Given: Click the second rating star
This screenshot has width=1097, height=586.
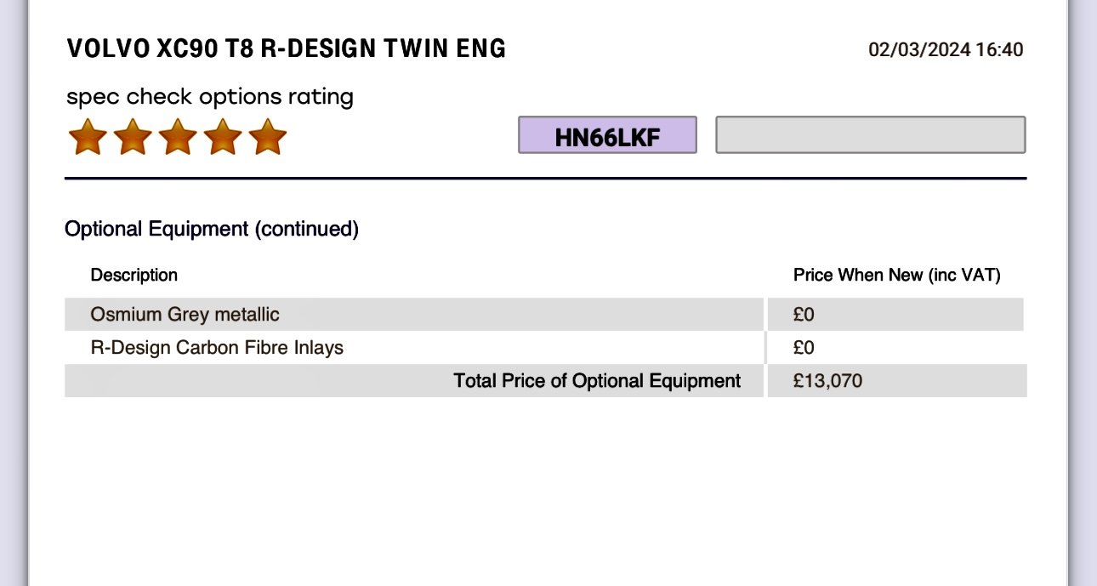Looking at the screenshot, I should click(133, 137).
